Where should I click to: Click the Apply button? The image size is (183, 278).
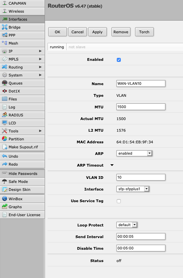point(97,32)
